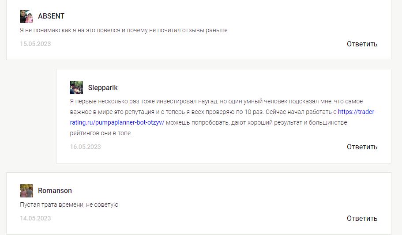Click Slepparik's comment line 'рейтингов они в топе'
Image resolution: width=402 pixels, height=235 pixels.
click(x=101, y=133)
